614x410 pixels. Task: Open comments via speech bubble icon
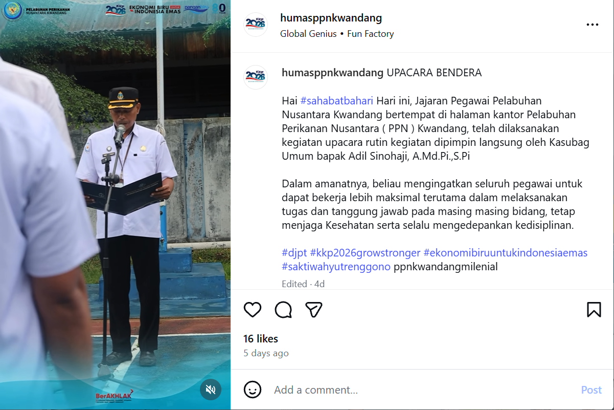[x=283, y=310]
